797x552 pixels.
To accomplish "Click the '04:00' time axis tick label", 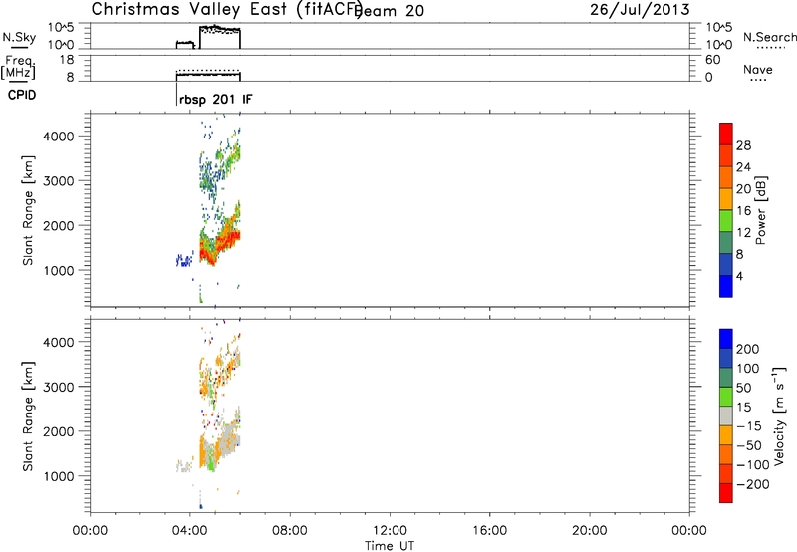I will (x=190, y=531).
